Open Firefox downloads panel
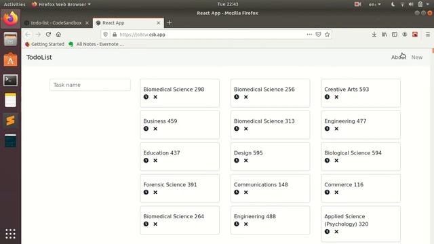434x244 pixels. [x=374, y=35]
